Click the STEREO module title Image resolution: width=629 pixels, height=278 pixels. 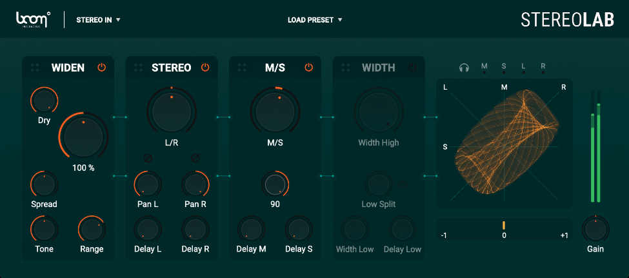point(172,68)
